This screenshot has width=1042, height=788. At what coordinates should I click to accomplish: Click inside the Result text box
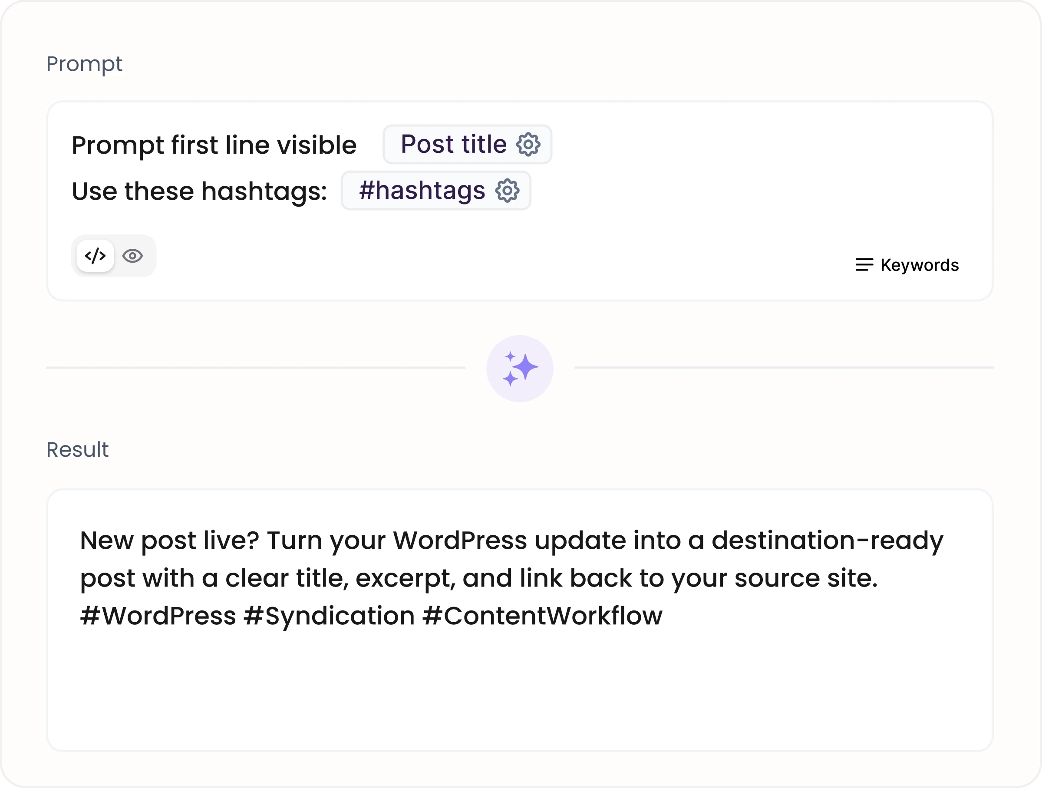click(520, 620)
